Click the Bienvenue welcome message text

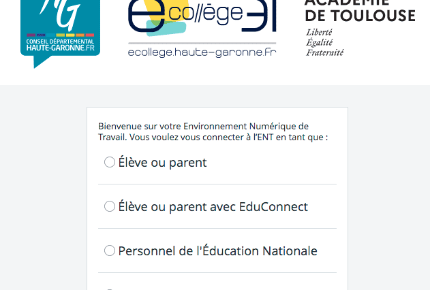[x=213, y=131]
